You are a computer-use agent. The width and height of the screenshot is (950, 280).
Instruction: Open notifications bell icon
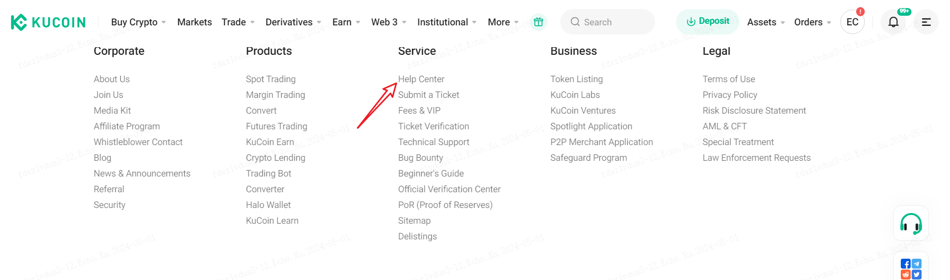(x=894, y=22)
